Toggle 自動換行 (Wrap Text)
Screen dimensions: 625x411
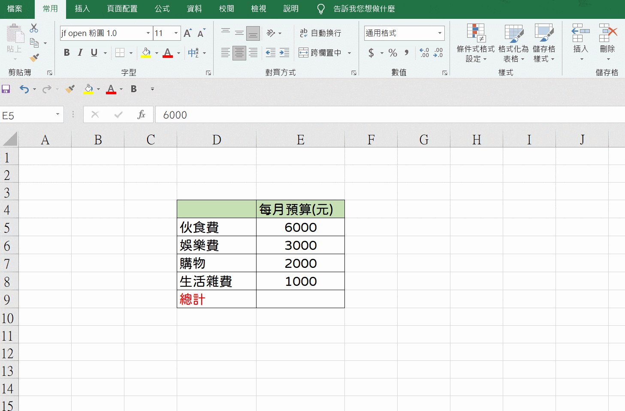pos(321,33)
